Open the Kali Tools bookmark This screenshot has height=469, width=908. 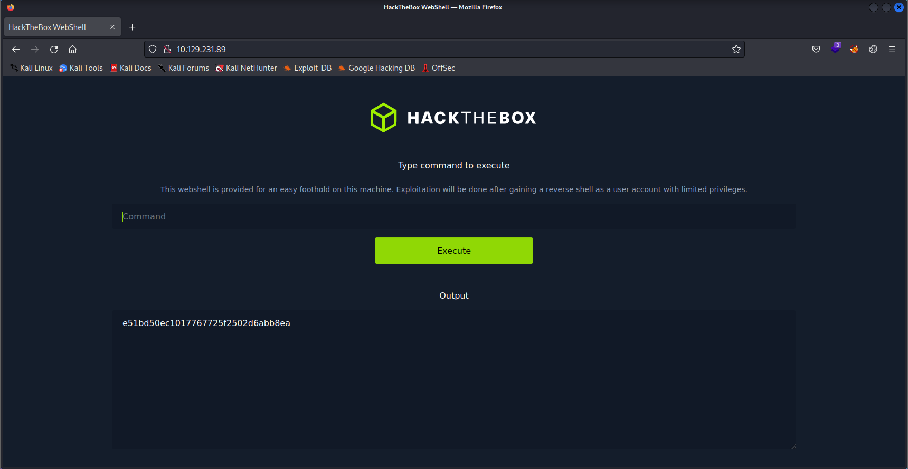pyautogui.click(x=81, y=68)
